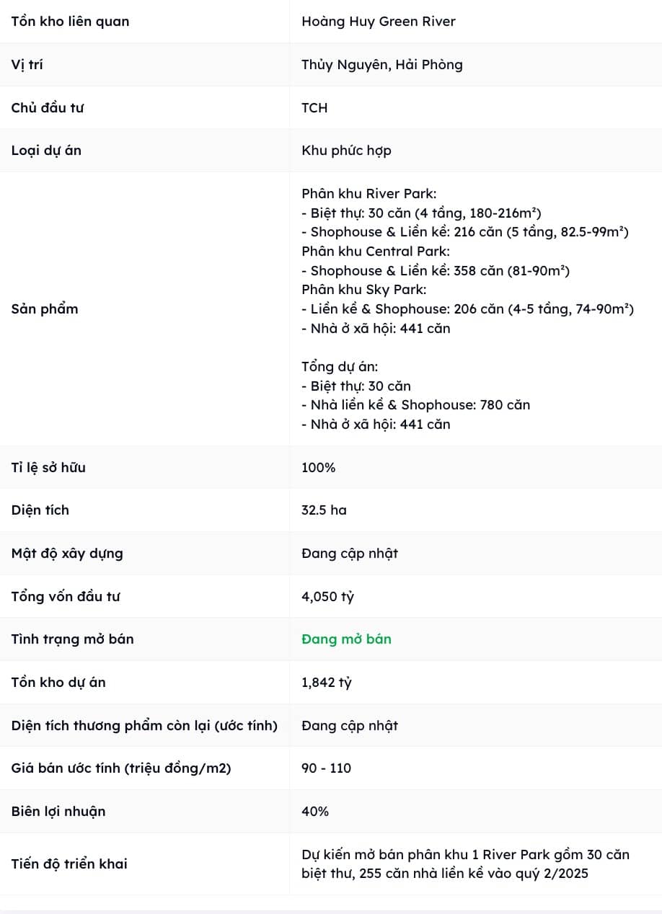Select the 'Tổng dự án:' summary heading

[340, 367]
